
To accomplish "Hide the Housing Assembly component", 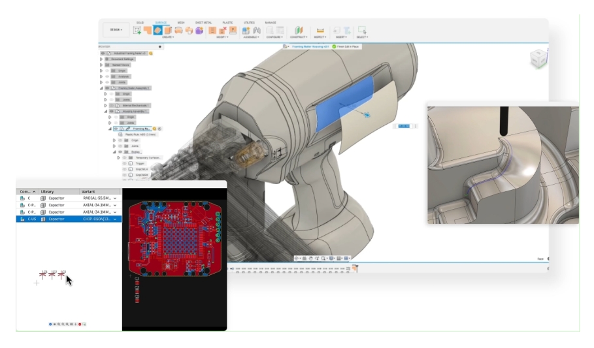I will (x=111, y=112).
